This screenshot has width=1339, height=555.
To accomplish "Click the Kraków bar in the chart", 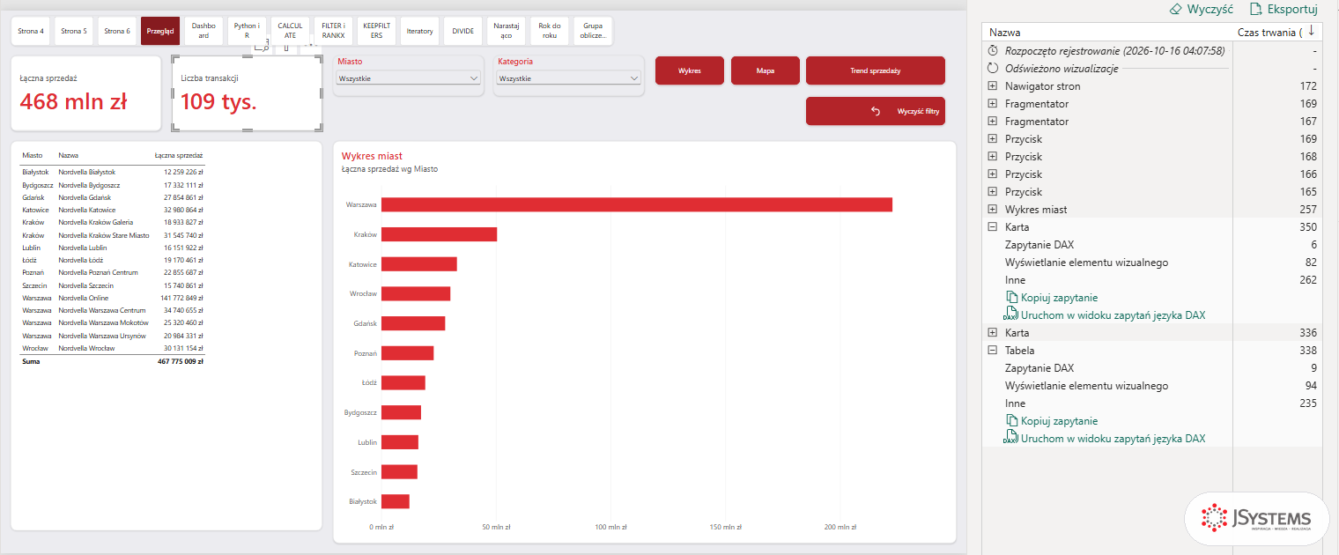I will tap(439, 234).
